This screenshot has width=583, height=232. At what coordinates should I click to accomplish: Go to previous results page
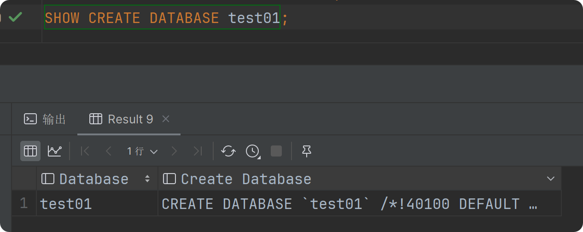[109, 151]
